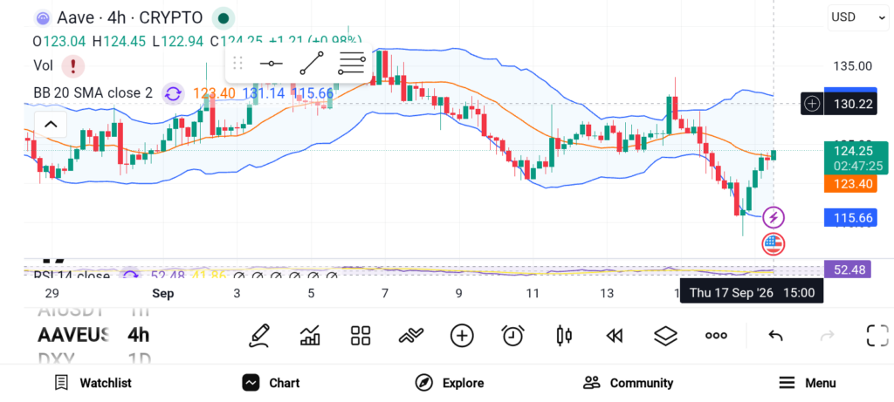The width and height of the screenshot is (894, 402).
Task: Change the 4h interval selector
Action: tap(139, 335)
